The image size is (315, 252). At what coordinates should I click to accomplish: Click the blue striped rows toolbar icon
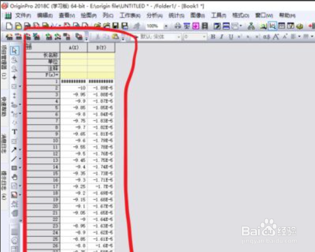[x=226, y=26]
